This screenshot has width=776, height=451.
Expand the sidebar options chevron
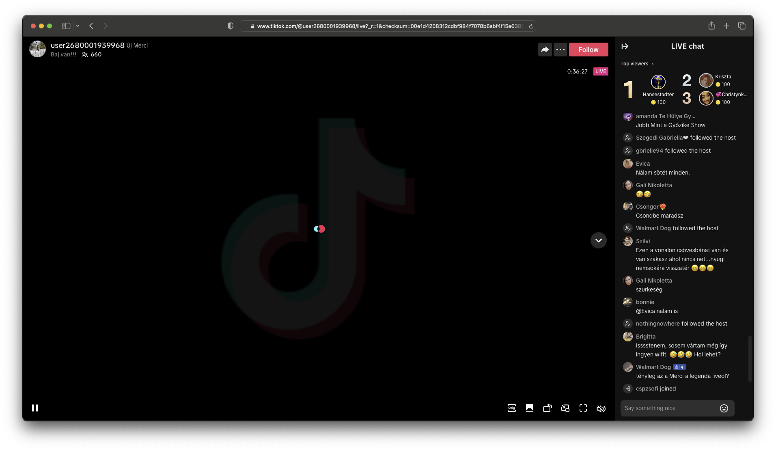click(78, 26)
